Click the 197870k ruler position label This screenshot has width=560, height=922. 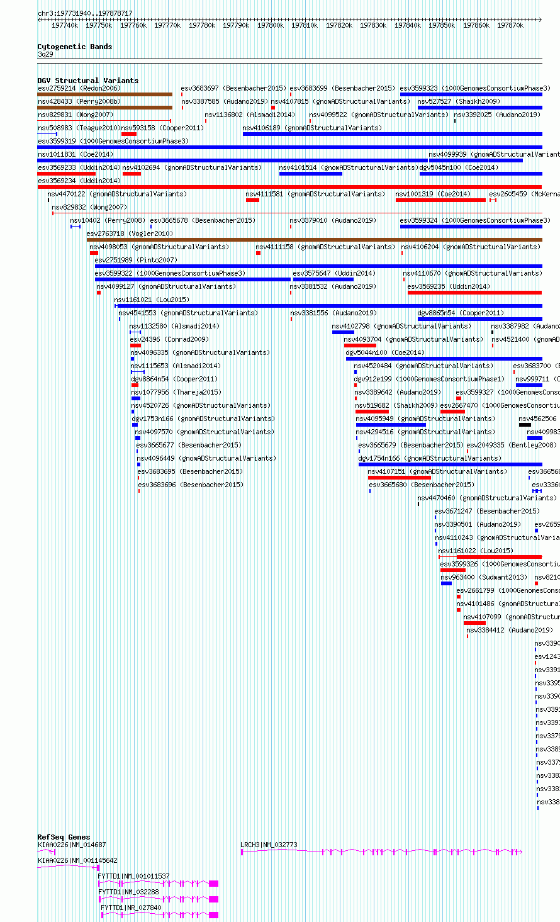tap(510, 25)
